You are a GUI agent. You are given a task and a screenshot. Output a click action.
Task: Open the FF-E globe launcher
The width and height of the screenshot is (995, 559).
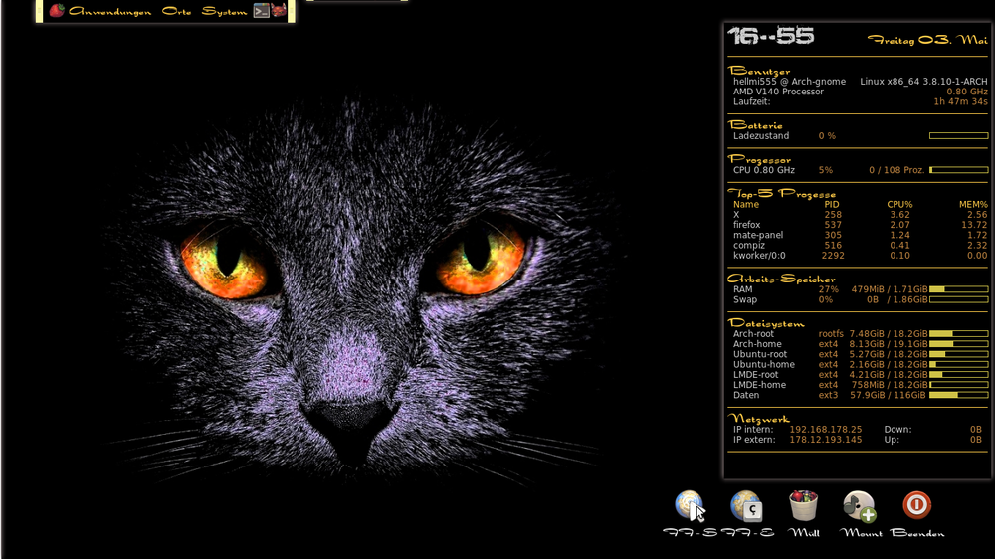[x=746, y=506]
